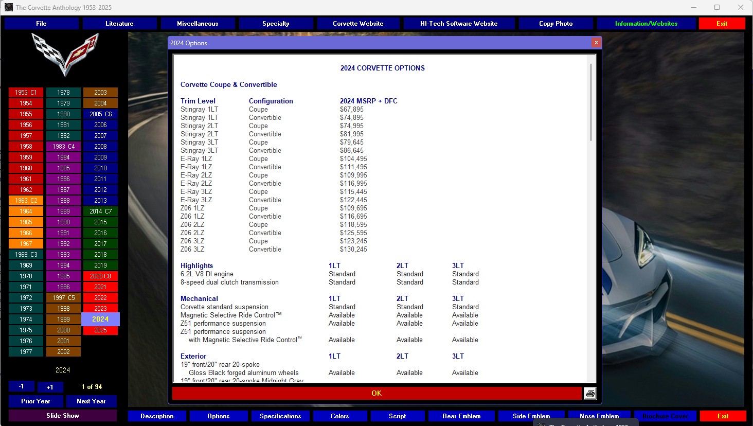
Task: Select model year 2013
Action: (x=100, y=201)
